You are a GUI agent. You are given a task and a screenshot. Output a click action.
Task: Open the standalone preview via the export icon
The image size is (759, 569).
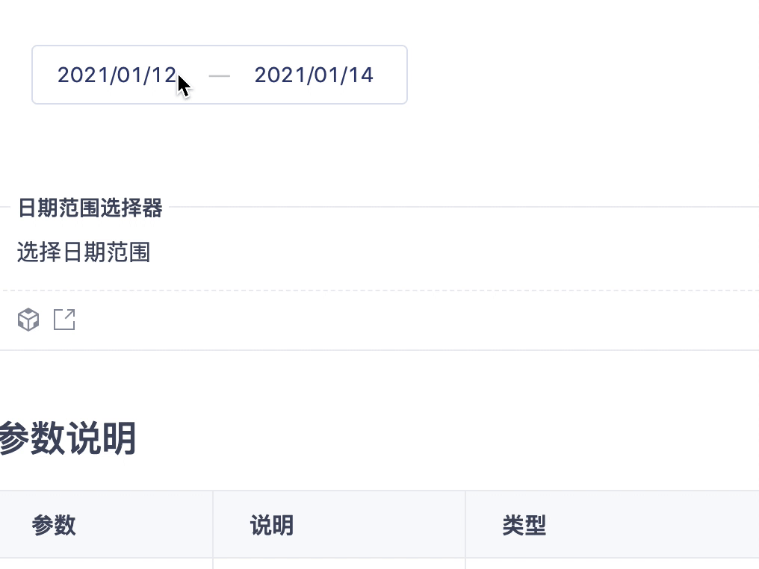pos(65,320)
